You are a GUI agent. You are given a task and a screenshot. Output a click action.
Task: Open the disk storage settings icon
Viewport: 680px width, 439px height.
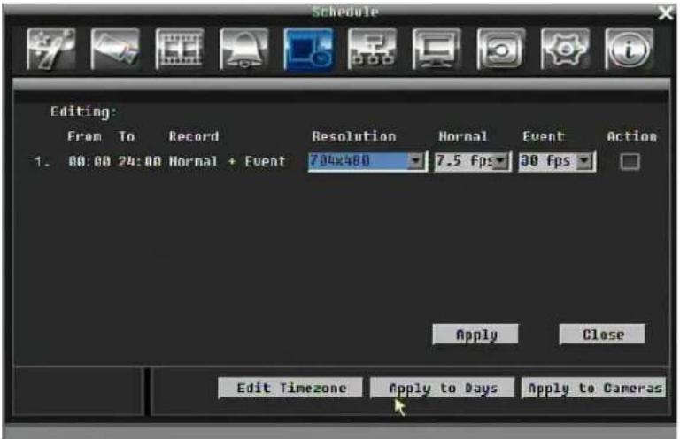[500, 50]
